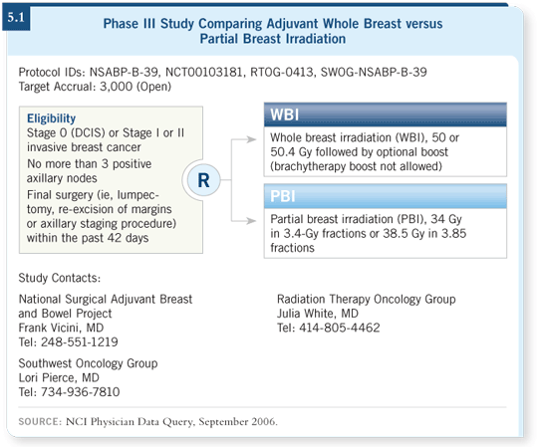Select the PBI header bar

tap(385, 196)
